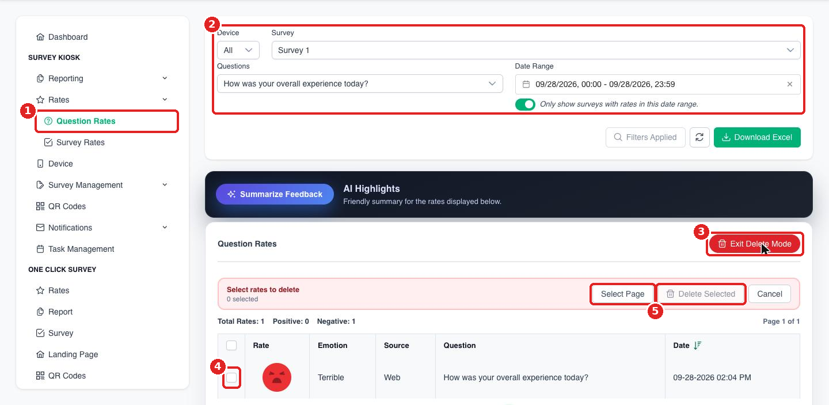Image resolution: width=829 pixels, height=405 pixels.
Task: Open One Click Survey Rates item
Action: click(53, 290)
